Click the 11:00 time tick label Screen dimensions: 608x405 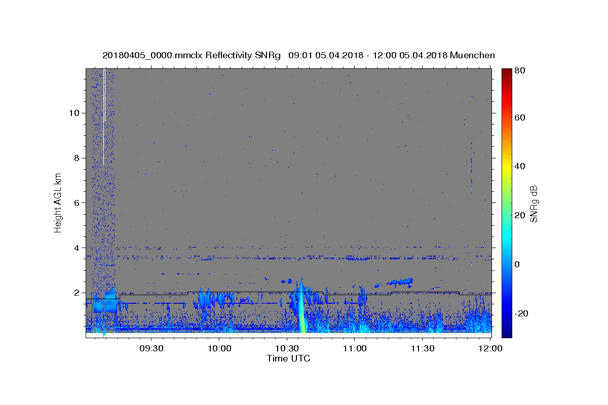[x=355, y=348]
